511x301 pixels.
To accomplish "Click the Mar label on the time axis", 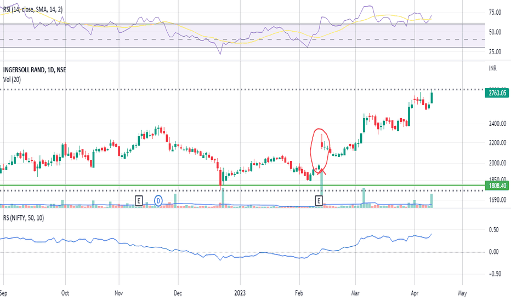I will click(355, 293).
